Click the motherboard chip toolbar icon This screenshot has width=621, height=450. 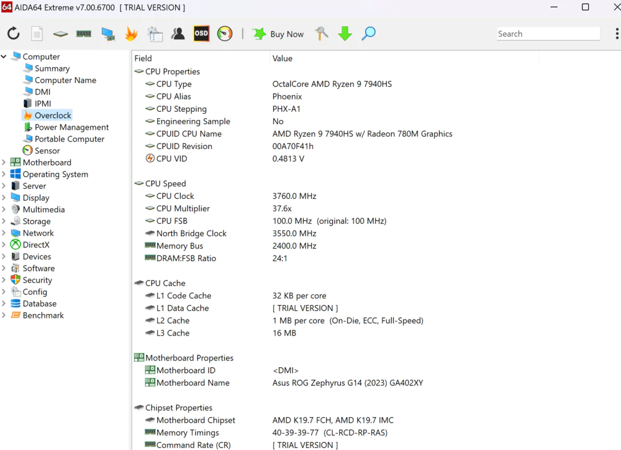click(60, 34)
